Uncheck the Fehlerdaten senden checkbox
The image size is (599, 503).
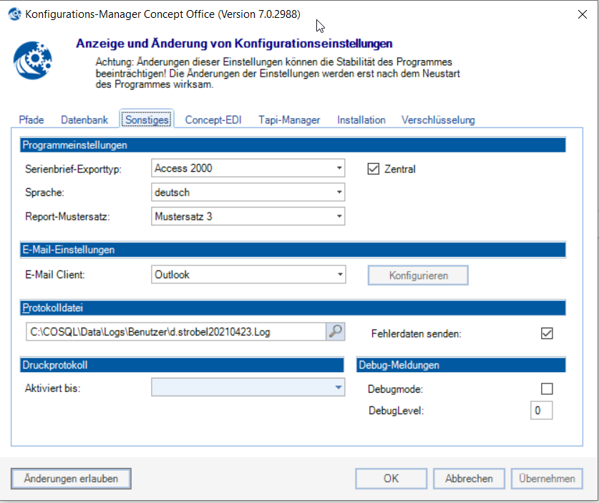[x=547, y=333]
